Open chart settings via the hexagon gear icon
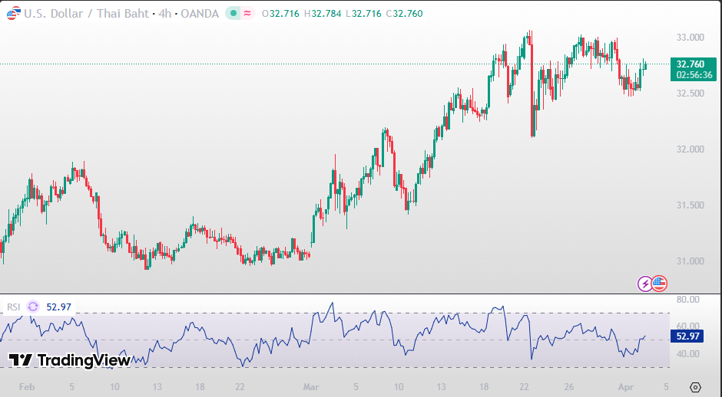 (x=695, y=387)
